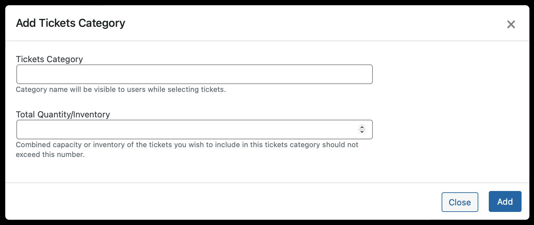Increment the Total Quantity stepper up arrow
Image resolution: width=534 pixels, height=225 pixels.
[x=362, y=127]
